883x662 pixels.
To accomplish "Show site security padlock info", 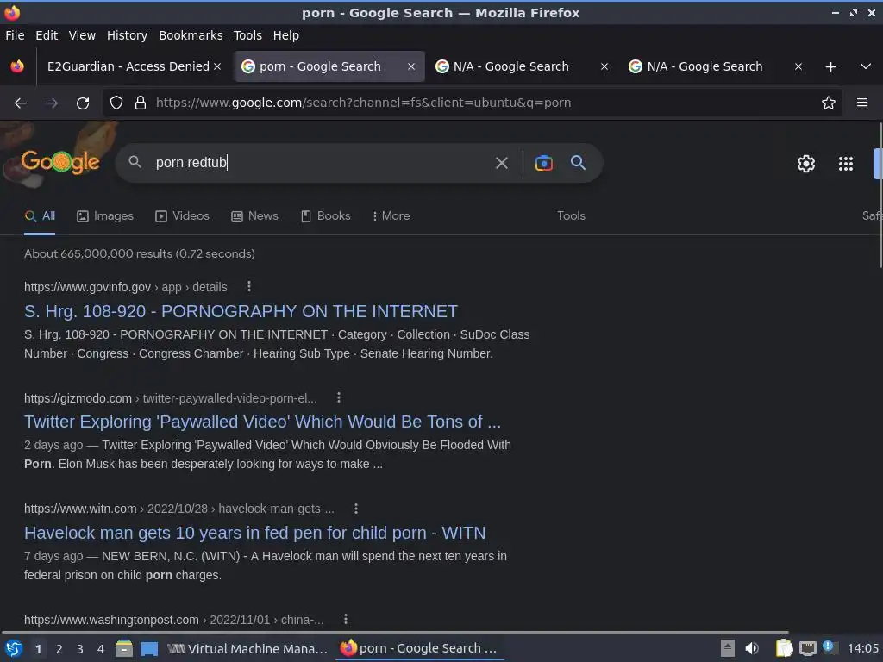I will pos(141,103).
